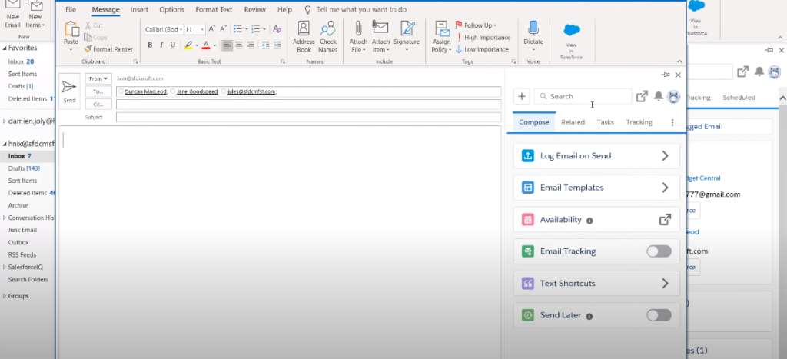
Task: Open the Address Book
Action: click(x=304, y=36)
